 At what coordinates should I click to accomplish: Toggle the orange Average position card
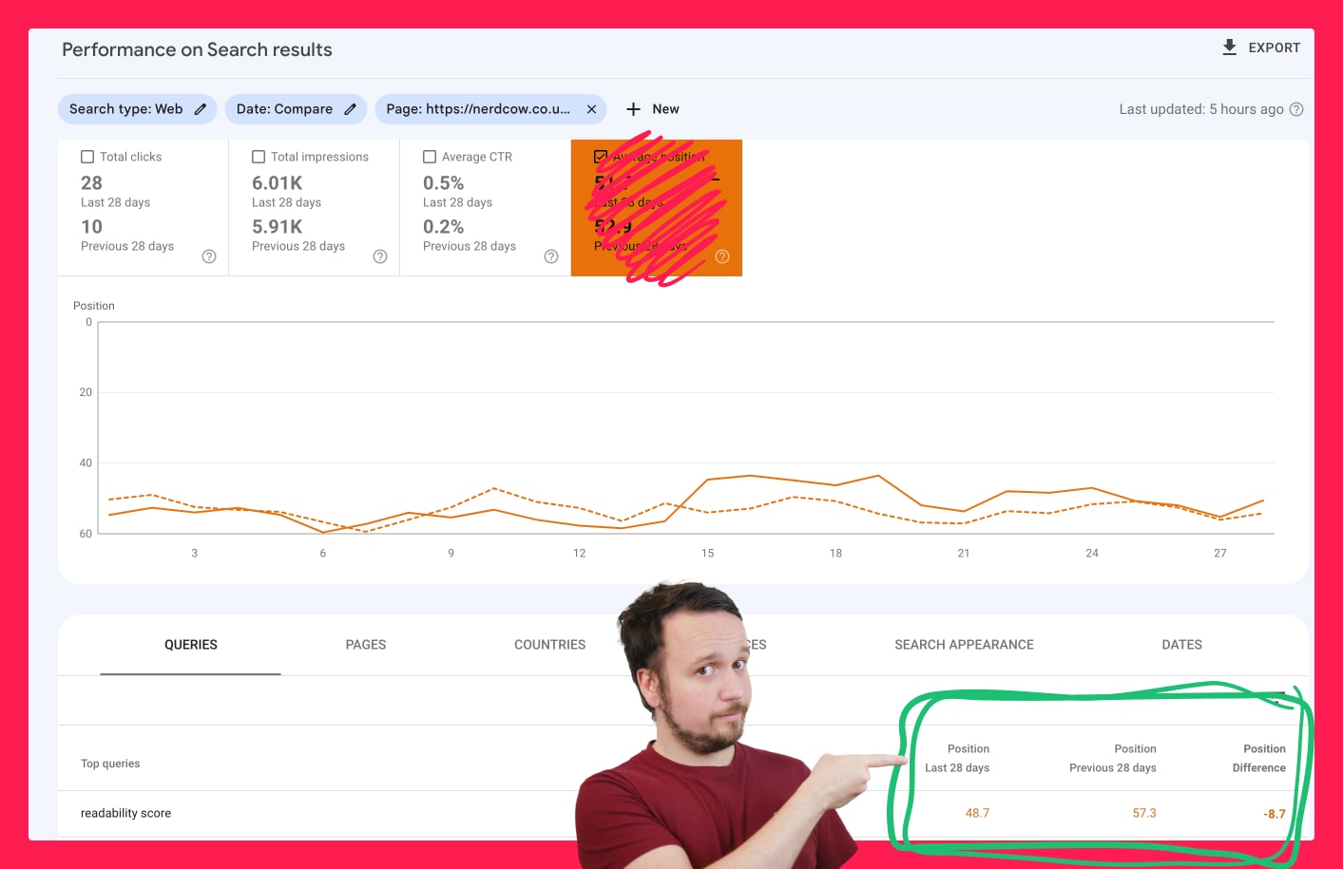(x=656, y=208)
